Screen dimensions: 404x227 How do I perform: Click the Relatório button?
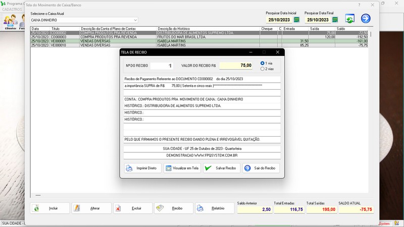215,208
